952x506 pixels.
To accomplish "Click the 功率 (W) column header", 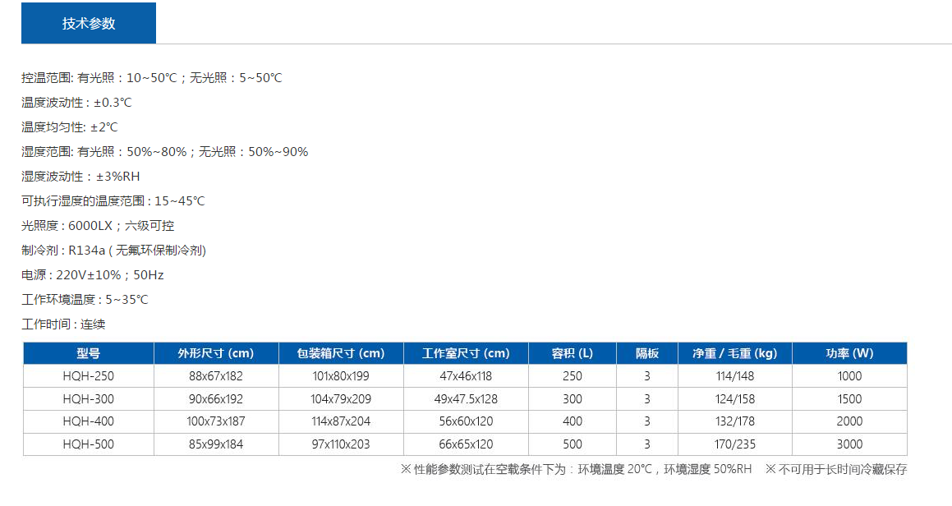I will pyautogui.click(x=850, y=353).
